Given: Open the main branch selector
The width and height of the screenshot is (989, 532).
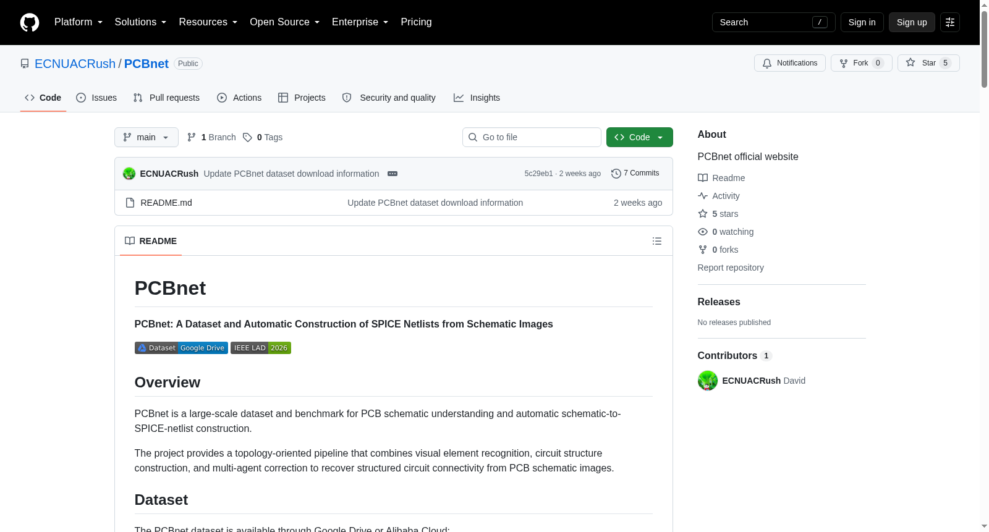Looking at the screenshot, I should (x=146, y=137).
